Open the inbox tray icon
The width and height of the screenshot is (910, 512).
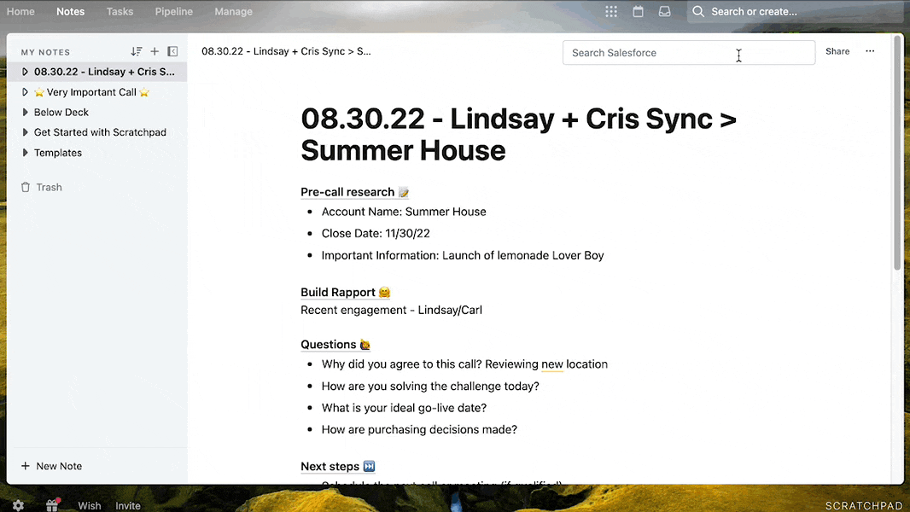[x=664, y=12]
